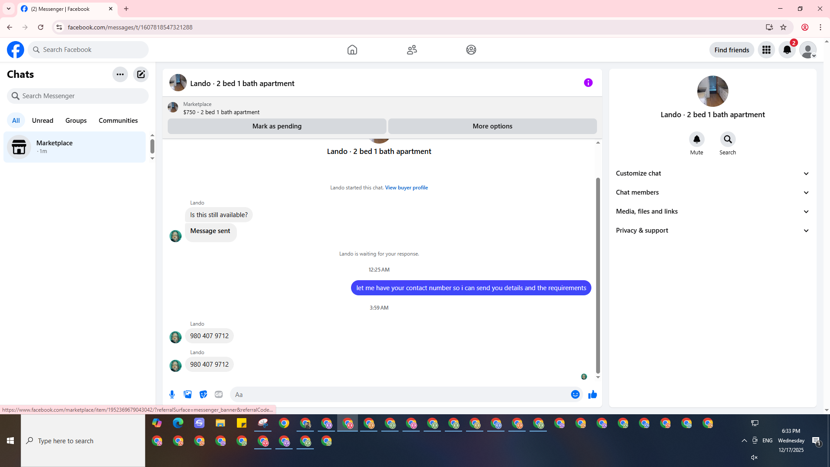The image size is (830, 467).
Task: Open the Facebook notifications bell
Action: click(x=787, y=50)
